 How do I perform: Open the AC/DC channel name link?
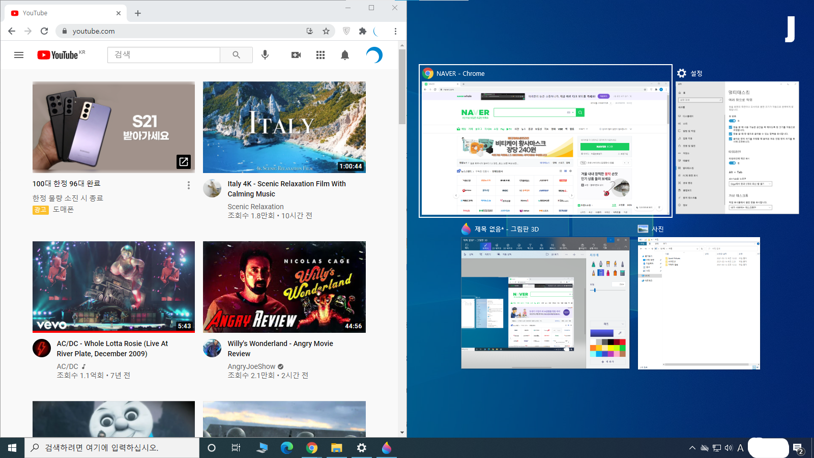pos(68,366)
